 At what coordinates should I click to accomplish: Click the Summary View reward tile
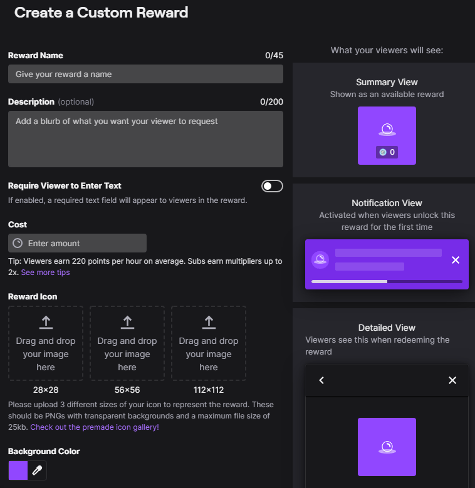click(387, 136)
